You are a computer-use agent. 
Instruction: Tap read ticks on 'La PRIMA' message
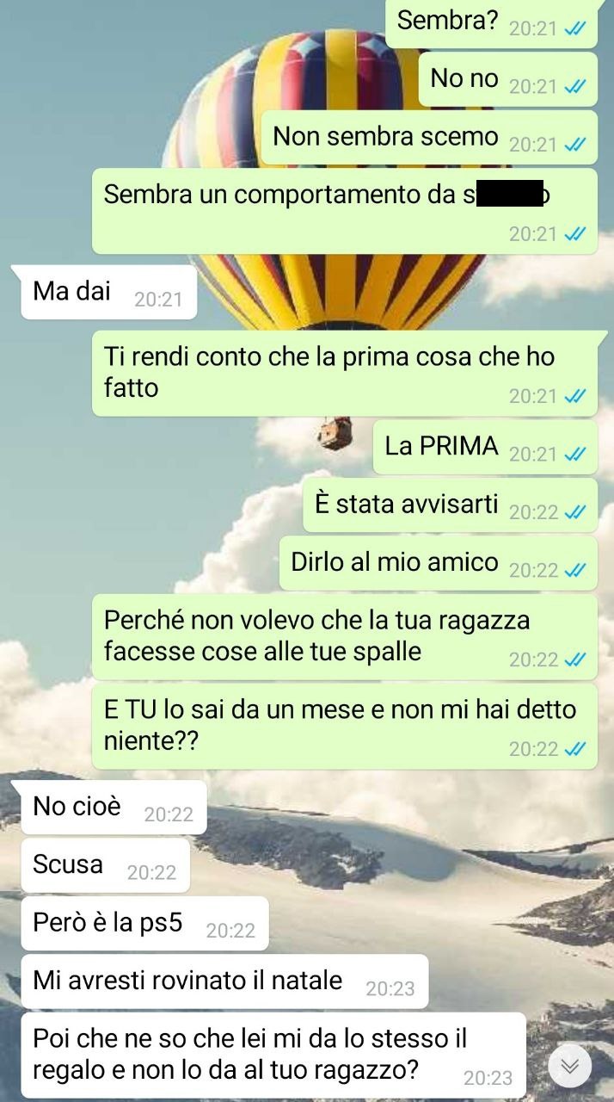coord(574,455)
